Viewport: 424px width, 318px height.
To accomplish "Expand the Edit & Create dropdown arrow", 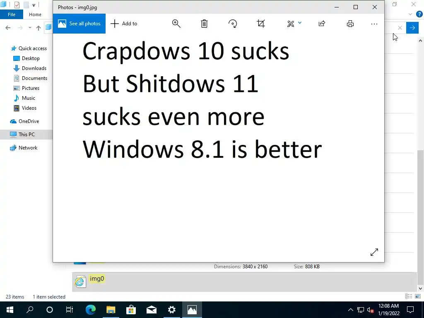I will point(300,23).
